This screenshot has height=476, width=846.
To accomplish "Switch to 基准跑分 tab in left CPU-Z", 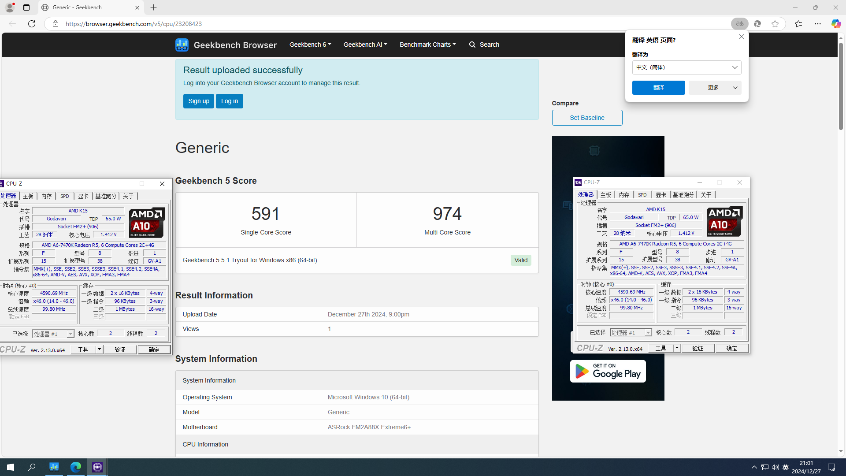I will point(106,196).
